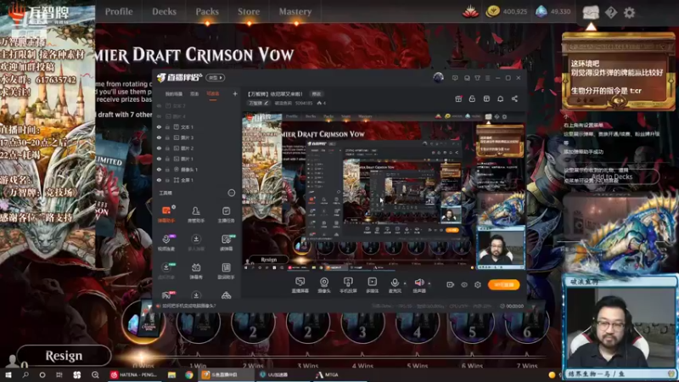Open File Explorer from the taskbar
Viewport: 679px width, 382px height.
click(x=171, y=374)
